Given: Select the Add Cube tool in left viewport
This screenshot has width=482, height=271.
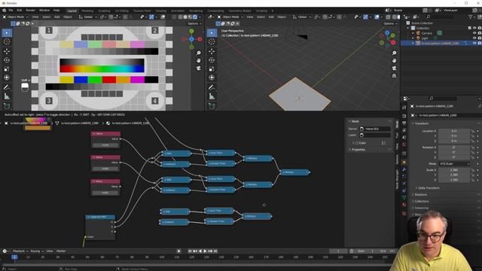Looking at the screenshot, I should (7, 106).
